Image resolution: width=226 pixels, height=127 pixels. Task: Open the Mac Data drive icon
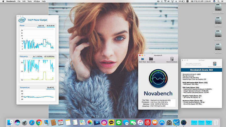pos(218,20)
